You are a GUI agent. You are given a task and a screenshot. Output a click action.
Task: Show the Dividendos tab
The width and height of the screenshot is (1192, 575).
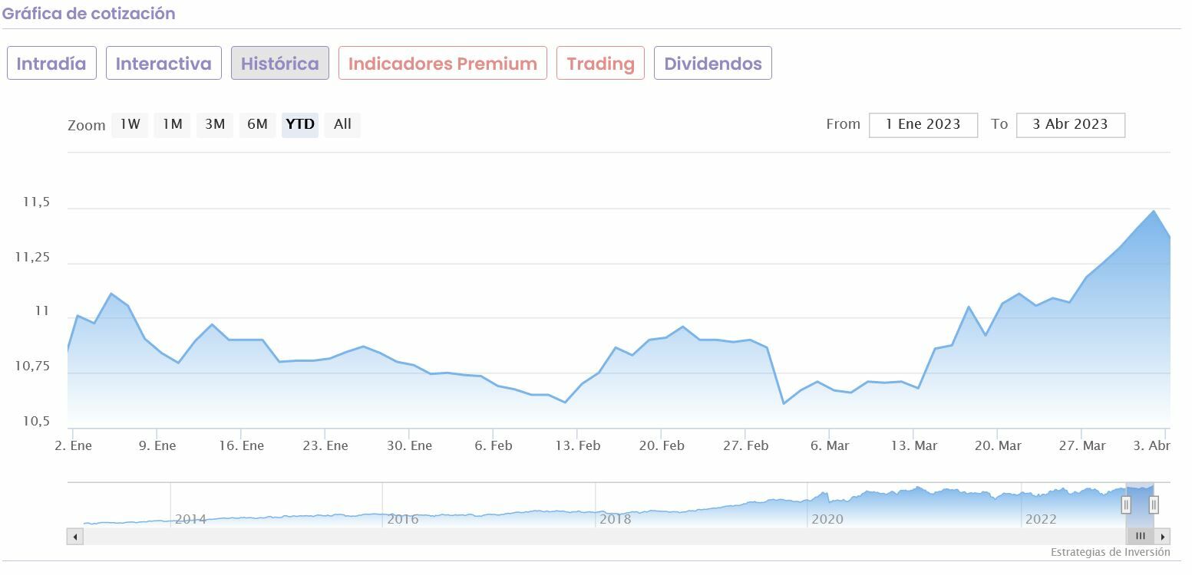713,64
